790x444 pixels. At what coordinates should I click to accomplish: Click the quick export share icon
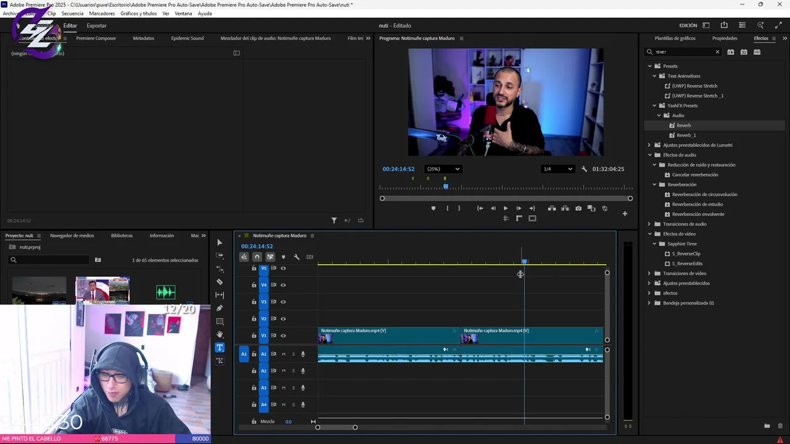point(724,25)
